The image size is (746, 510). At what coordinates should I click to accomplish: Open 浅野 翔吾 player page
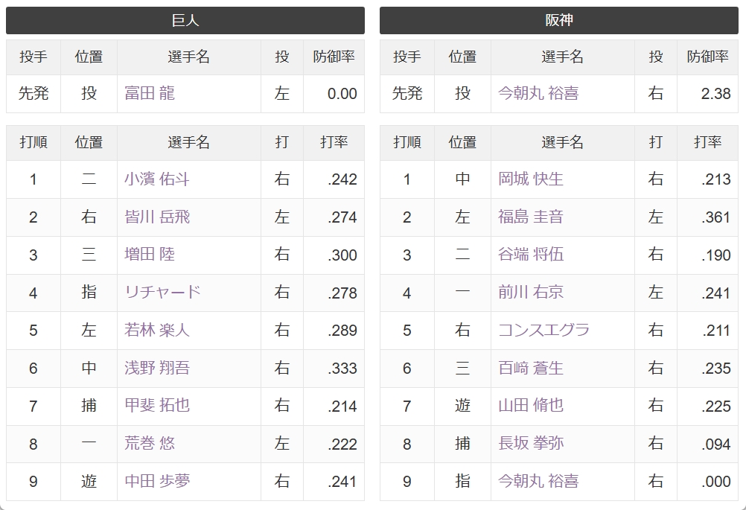157,368
